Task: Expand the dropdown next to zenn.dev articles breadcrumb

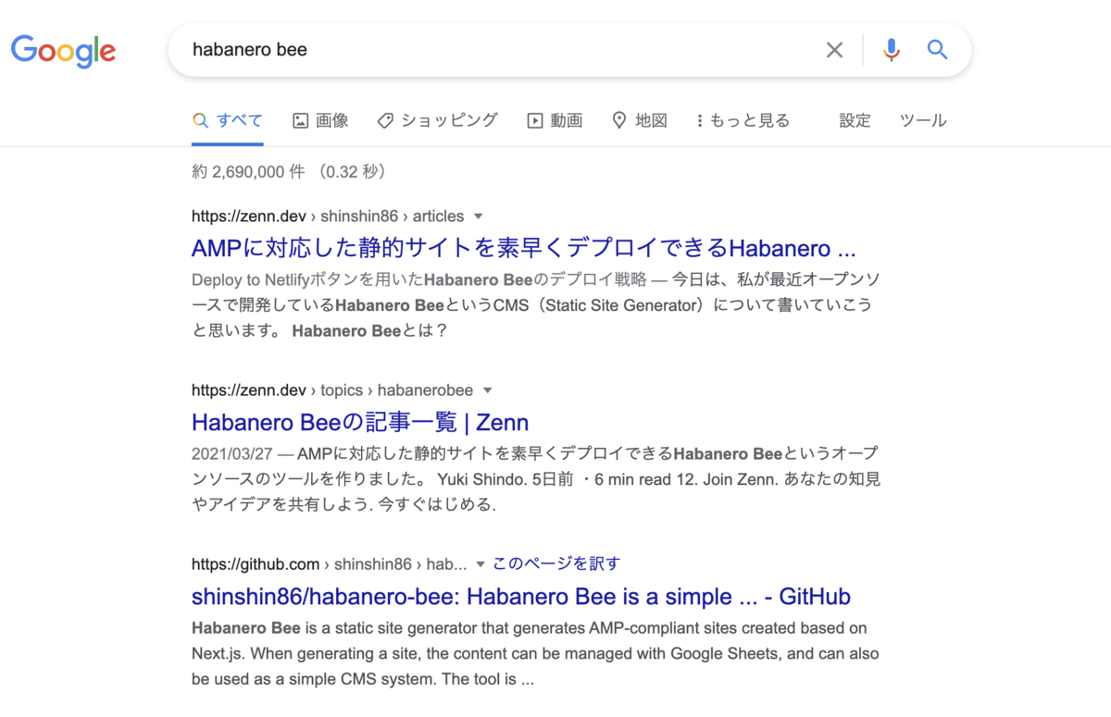Action: pos(479,216)
